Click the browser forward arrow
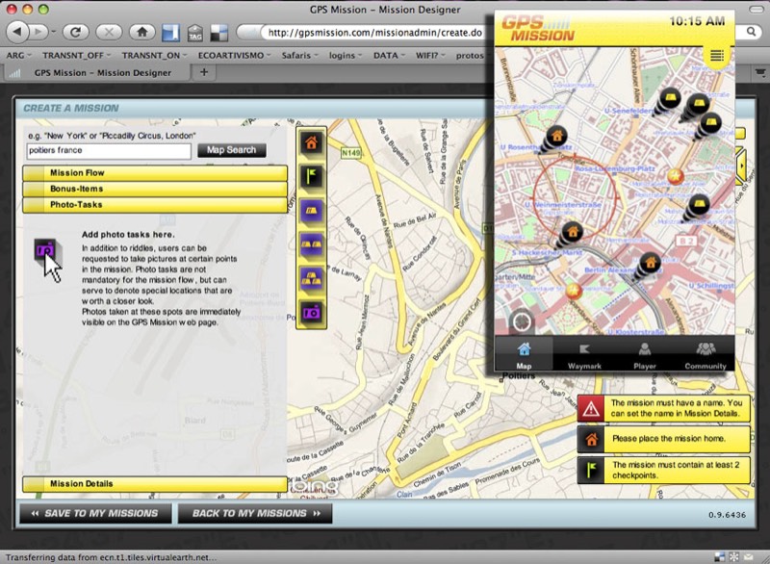This screenshot has height=564, width=770. pos(38,33)
